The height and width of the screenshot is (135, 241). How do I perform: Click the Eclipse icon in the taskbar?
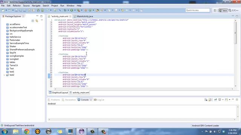coord(81,132)
